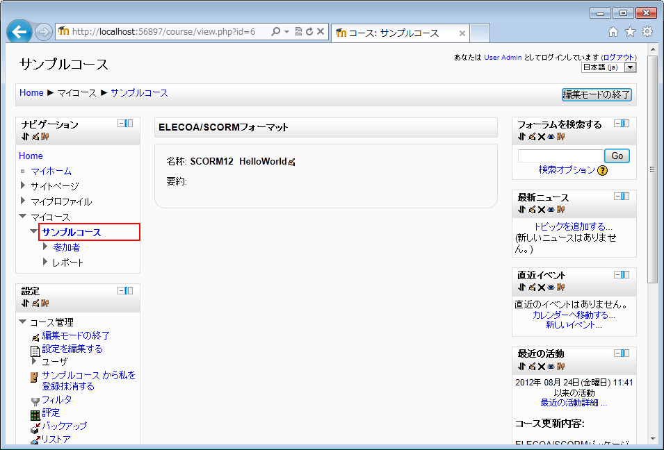Click the forum search text field
This screenshot has height=450, width=664.
(x=560, y=156)
